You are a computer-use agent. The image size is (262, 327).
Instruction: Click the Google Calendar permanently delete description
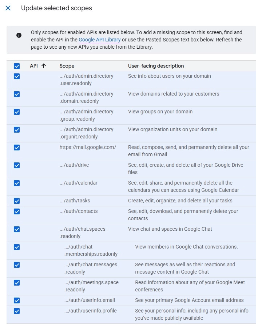click(x=183, y=186)
